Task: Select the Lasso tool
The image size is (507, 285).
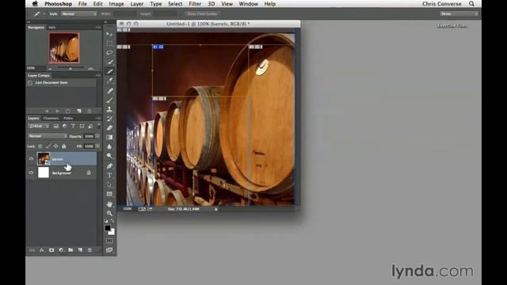Action: 109,52
